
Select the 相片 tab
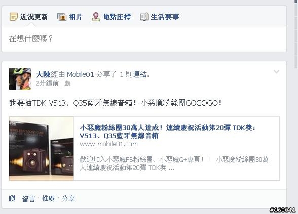click(x=76, y=17)
